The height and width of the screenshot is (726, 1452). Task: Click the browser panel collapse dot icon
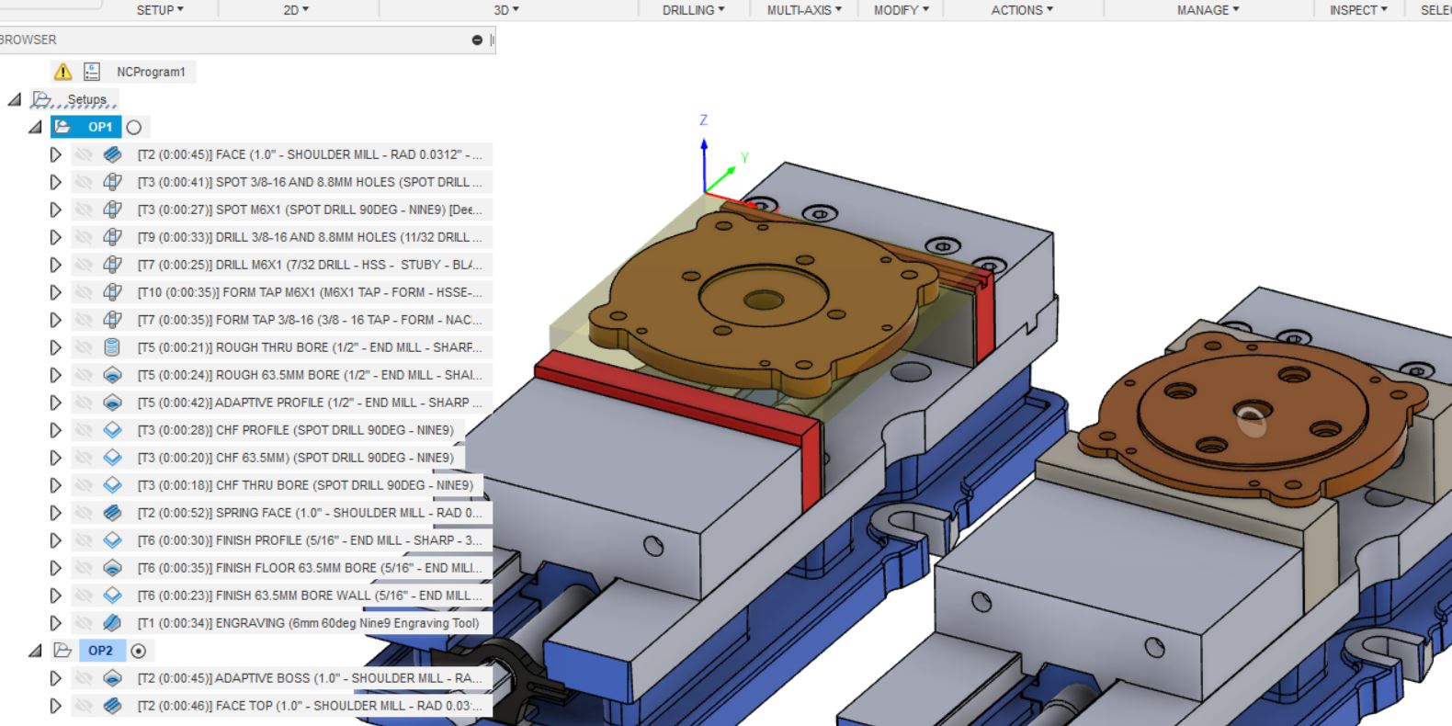coord(477,40)
